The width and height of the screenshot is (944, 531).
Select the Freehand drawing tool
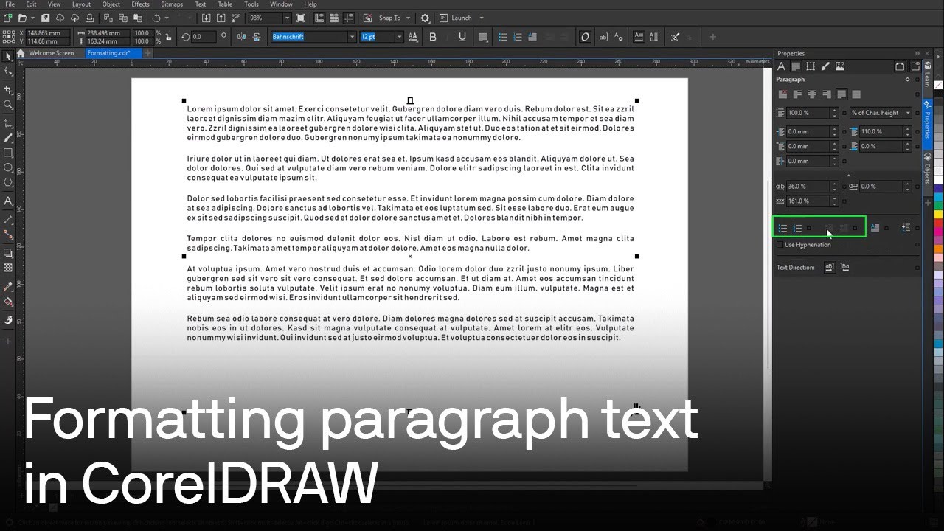click(x=8, y=123)
